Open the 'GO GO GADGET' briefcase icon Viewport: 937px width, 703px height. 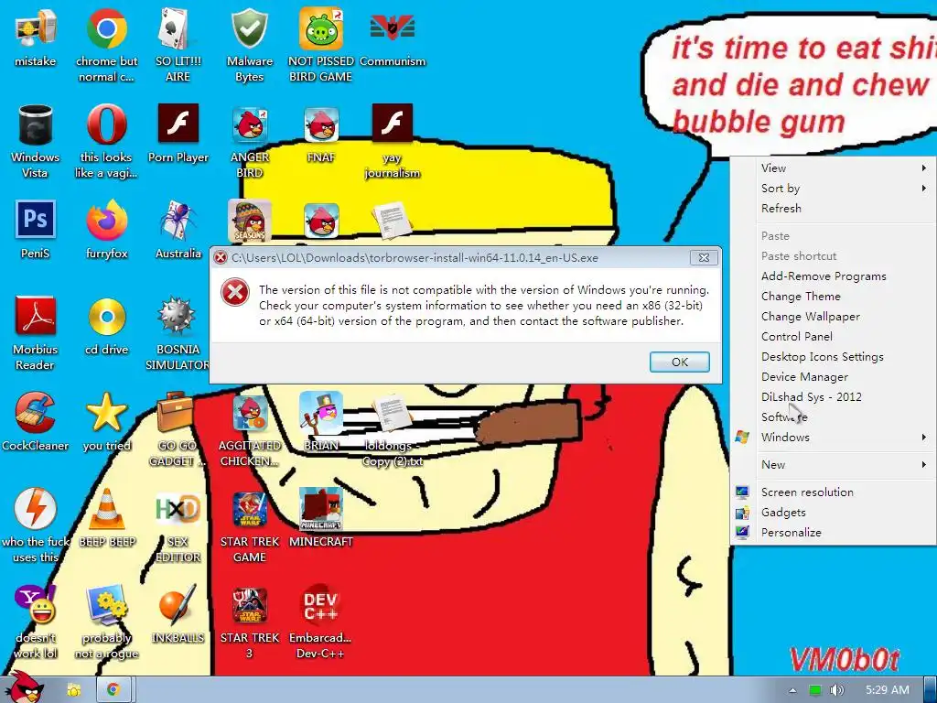coord(177,429)
